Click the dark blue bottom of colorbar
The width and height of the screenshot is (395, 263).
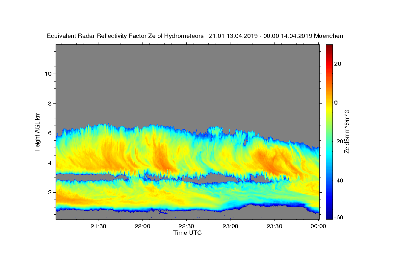(329, 217)
